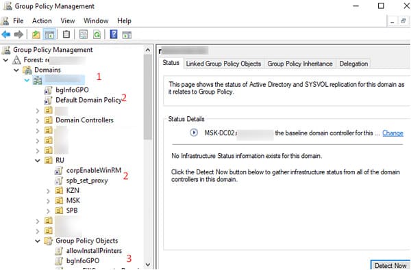Select the Default Domain Policy item

tap(88, 100)
